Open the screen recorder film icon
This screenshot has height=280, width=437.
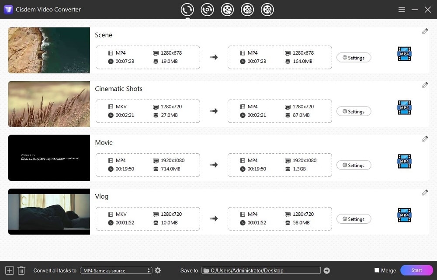click(x=267, y=9)
